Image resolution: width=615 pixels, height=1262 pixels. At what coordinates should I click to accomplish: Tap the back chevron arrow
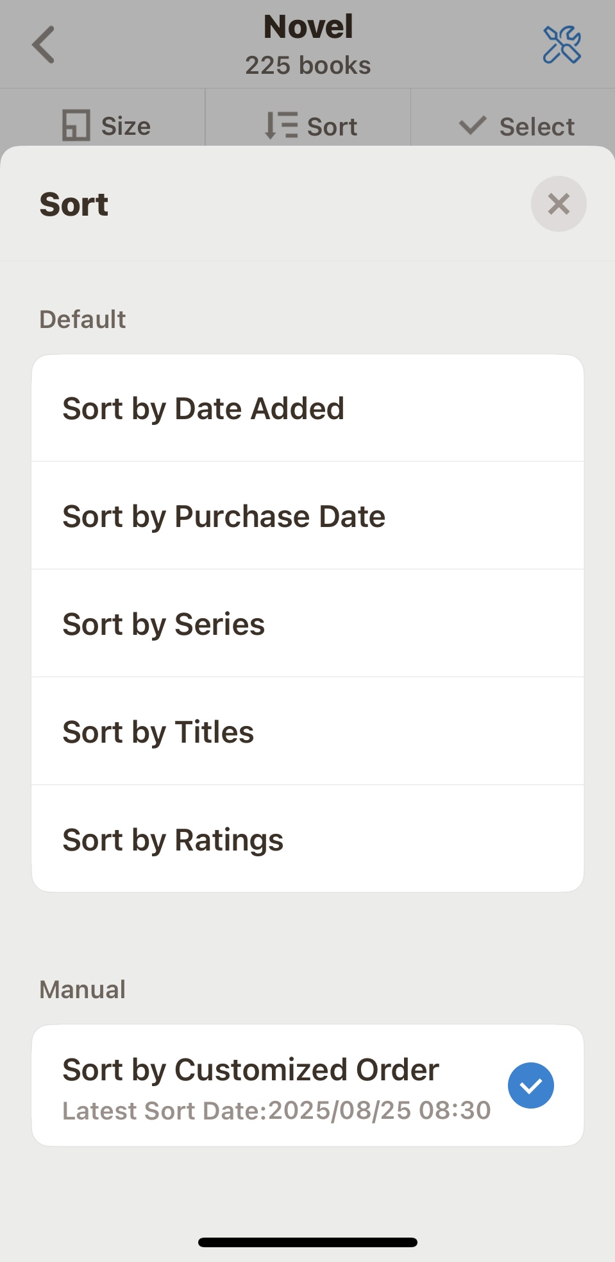44,45
